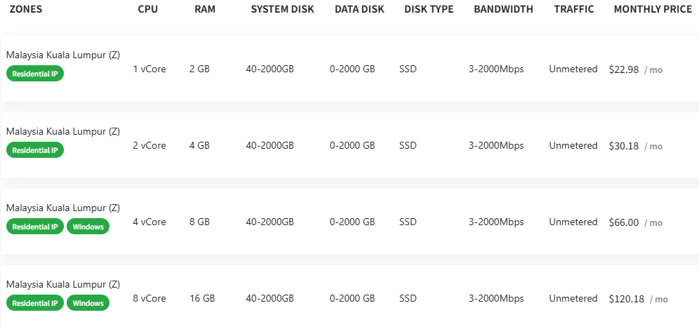Click the $66.00 per month price

coord(624,222)
